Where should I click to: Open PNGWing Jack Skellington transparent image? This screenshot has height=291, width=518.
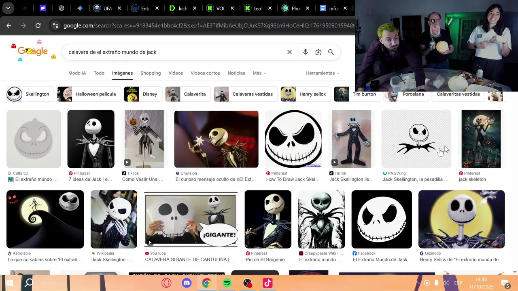416,139
